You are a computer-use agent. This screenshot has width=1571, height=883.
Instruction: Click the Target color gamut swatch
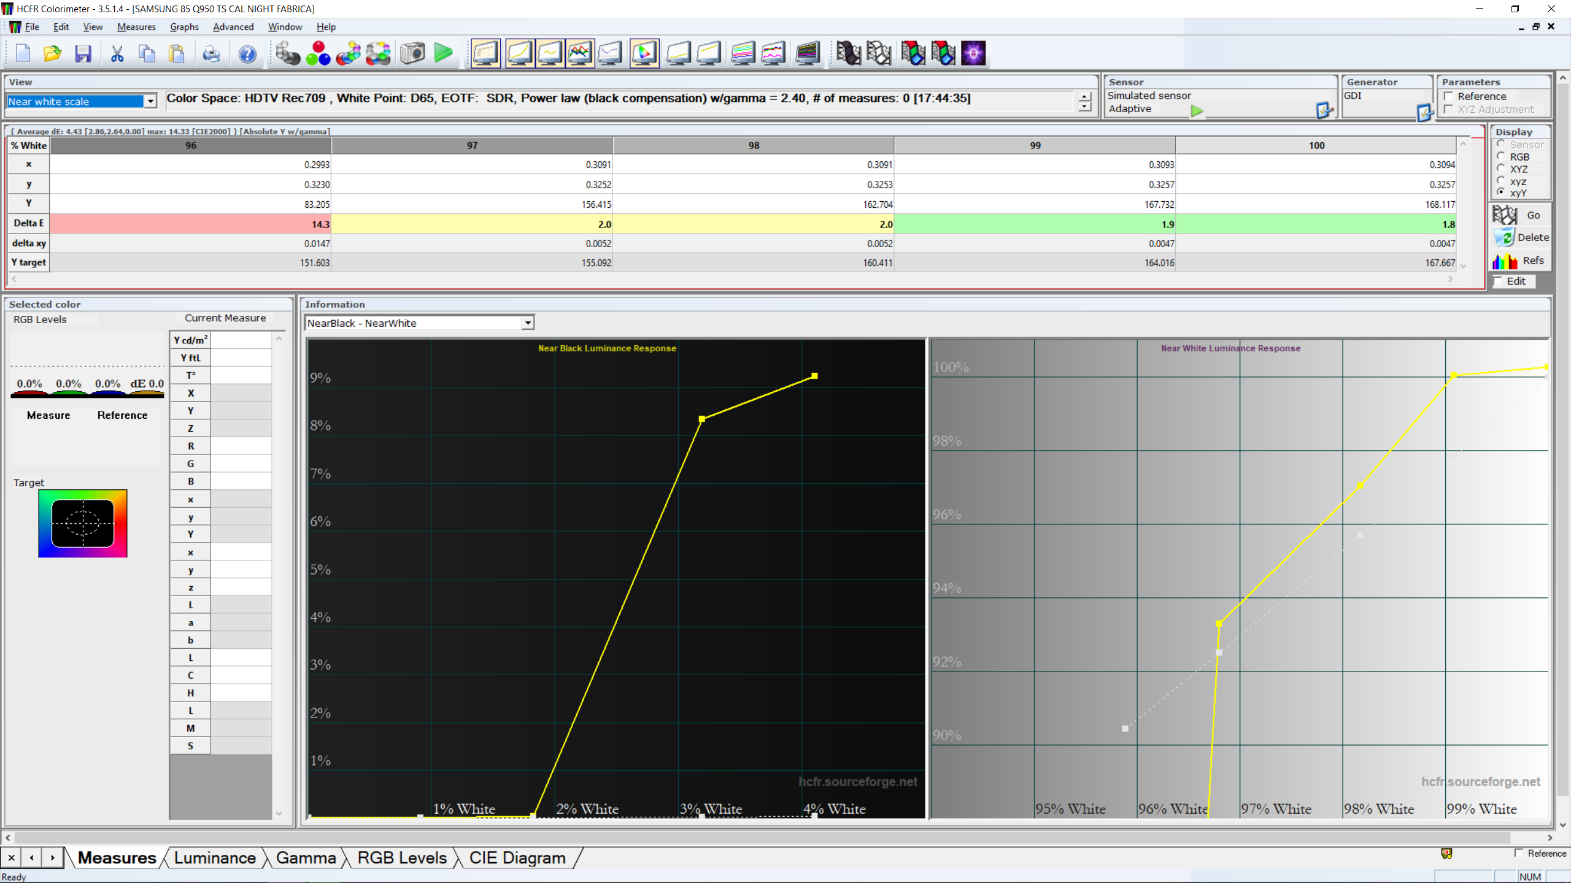tap(83, 523)
